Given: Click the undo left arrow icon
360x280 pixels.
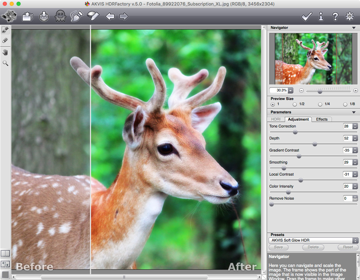Looking at the screenshot, I should pos(110,16).
